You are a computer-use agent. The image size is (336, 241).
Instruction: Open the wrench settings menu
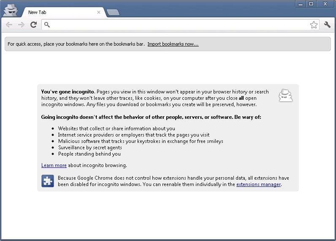(x=327, y=25)
